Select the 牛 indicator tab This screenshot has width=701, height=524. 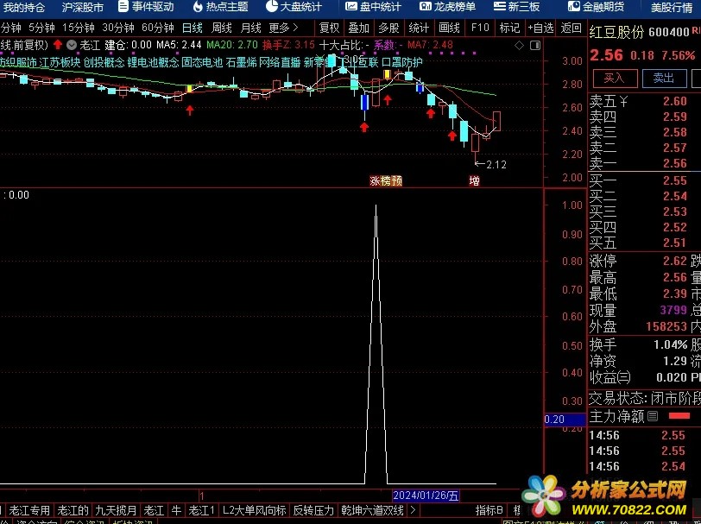177,509
